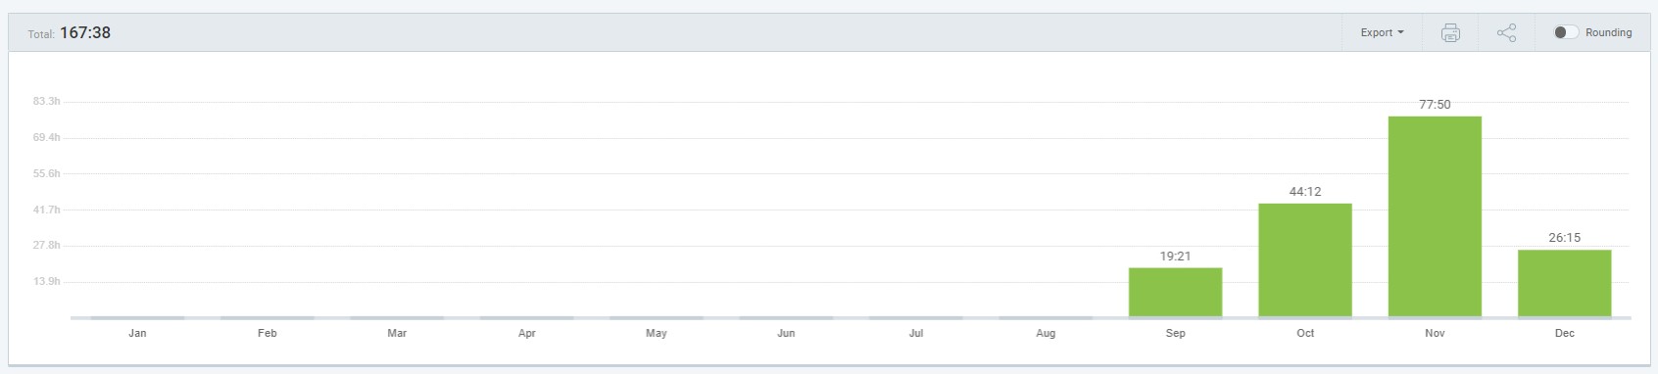The image size is (1658, 374).
Task: Click the empty Jun bar placeholder
Action: tap(786, 317)
